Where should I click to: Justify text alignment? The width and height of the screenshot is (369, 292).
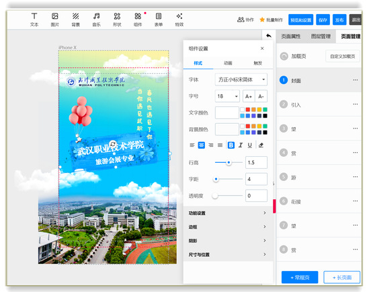click(x=220, y=145)
